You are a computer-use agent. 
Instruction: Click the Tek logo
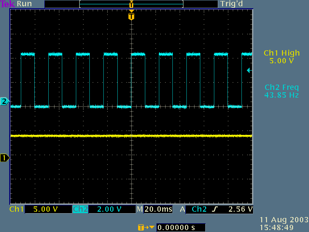8,4
